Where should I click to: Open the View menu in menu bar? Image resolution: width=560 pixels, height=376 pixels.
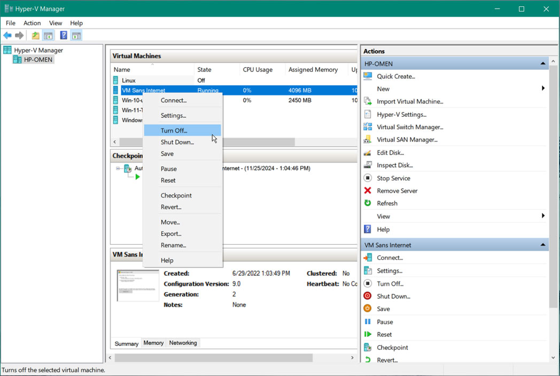(x=56, y=23)
